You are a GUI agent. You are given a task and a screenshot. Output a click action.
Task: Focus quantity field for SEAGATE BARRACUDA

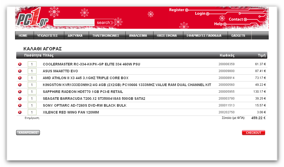32,99
